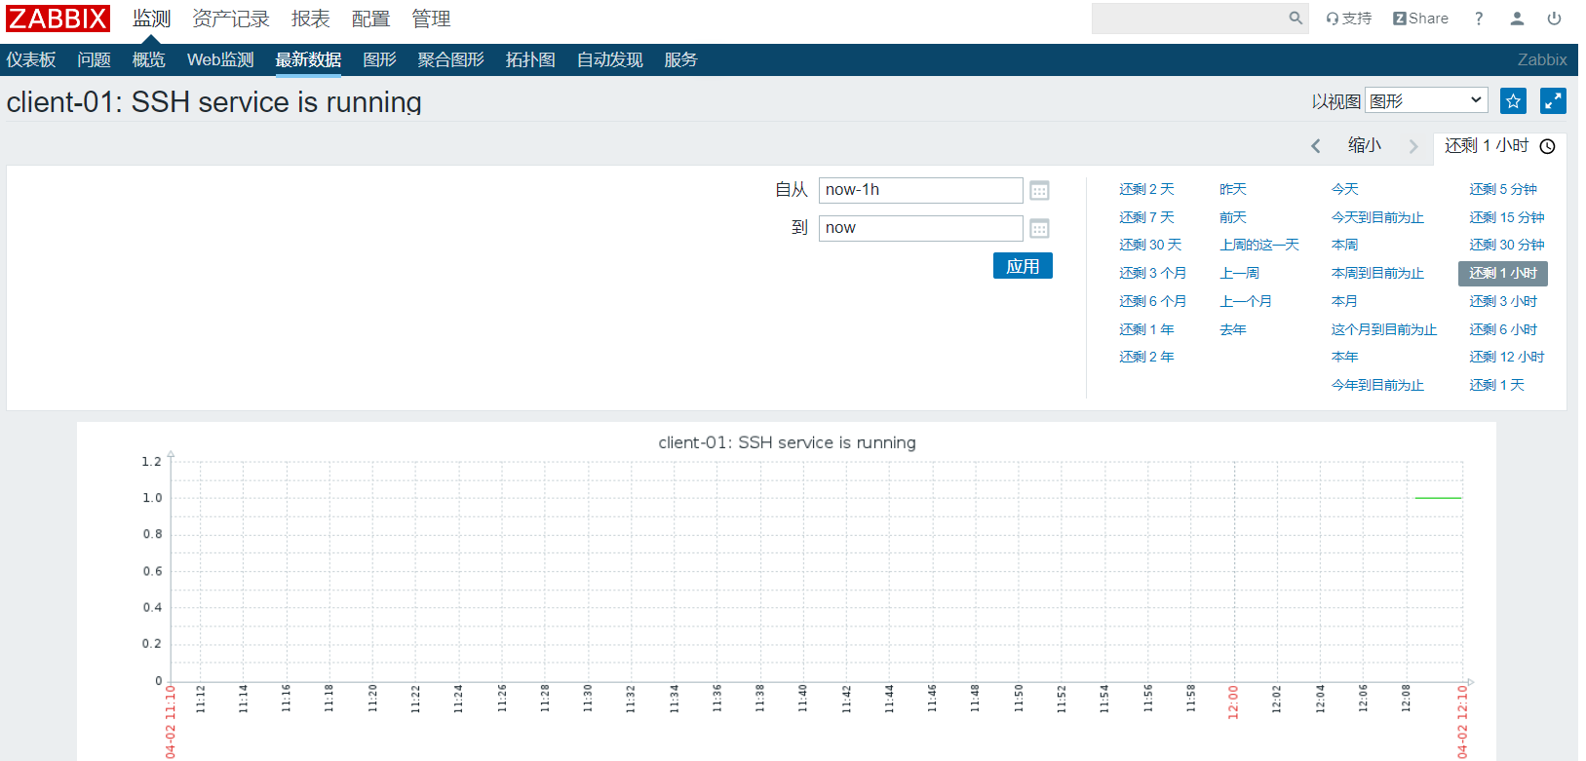Select 还剩 5 分钟 range
Viewport: 1586px width, 761px height.
(x=1503, y=189)
